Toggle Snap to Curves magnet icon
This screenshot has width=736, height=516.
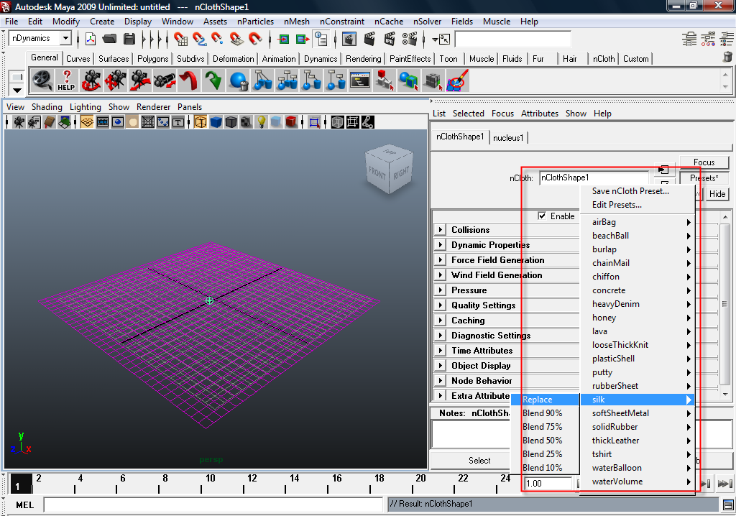coord(199,39)
